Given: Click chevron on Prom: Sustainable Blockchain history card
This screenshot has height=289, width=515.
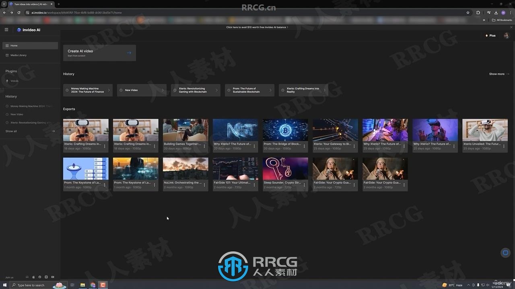Looking at the screenshot, I should 270,90.
